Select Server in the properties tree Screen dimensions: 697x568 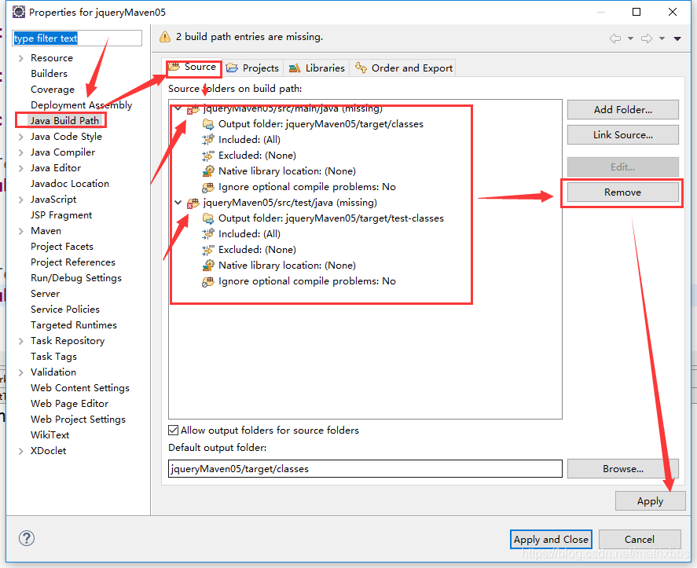tap(45, 294)
